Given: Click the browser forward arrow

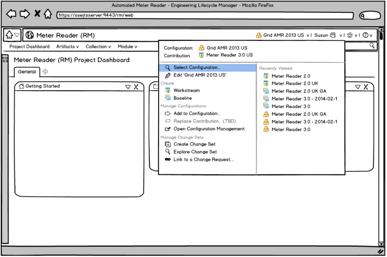Looking at the screenshot, I should coord(25,14).
